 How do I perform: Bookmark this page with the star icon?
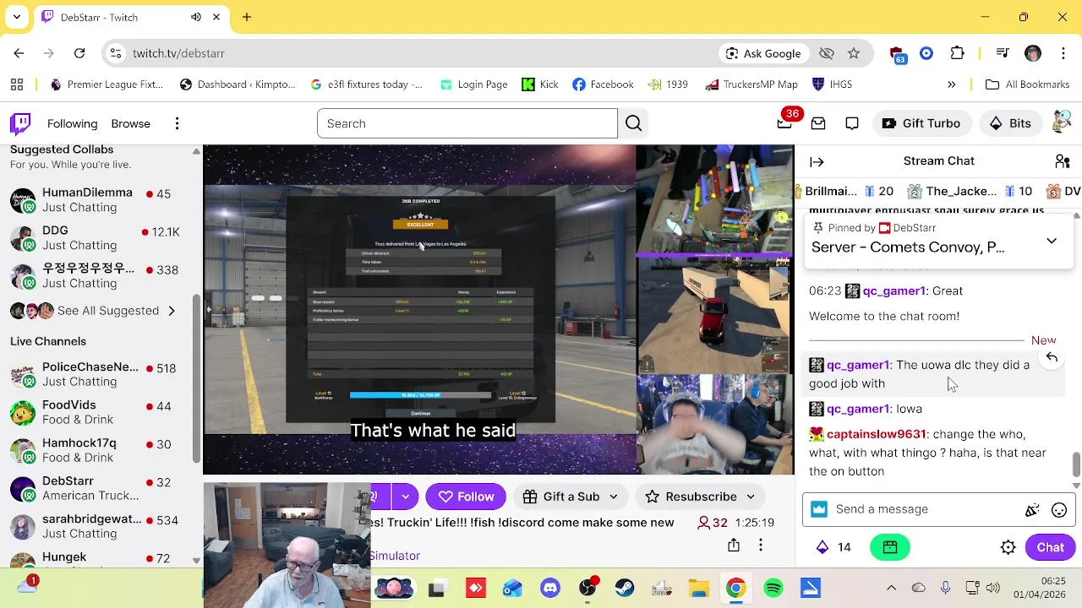coord(854,53)
